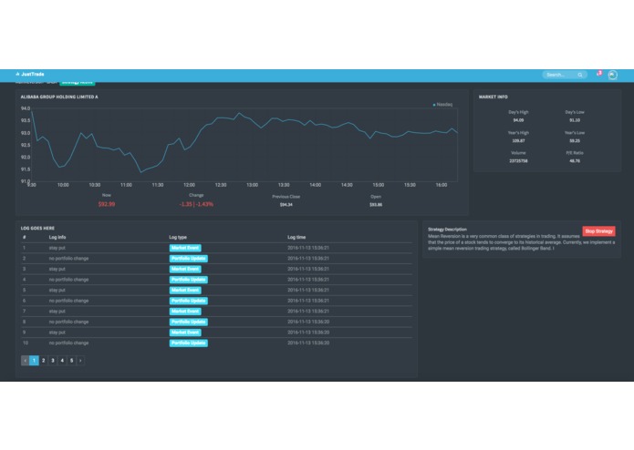This screenshot has width=634, height=450.
Task: Click the 'Log type' column header
Action: [178, 238]
